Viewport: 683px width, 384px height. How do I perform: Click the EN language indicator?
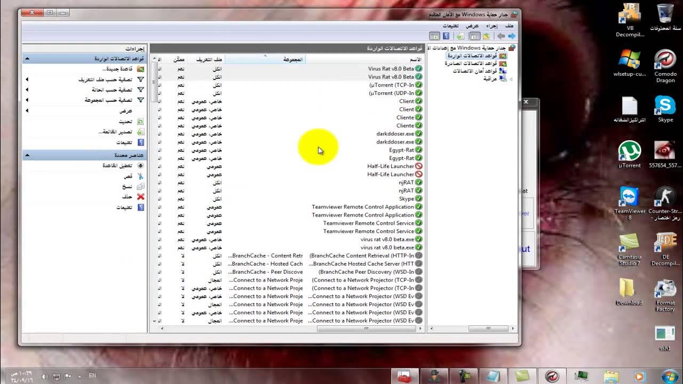92,376
